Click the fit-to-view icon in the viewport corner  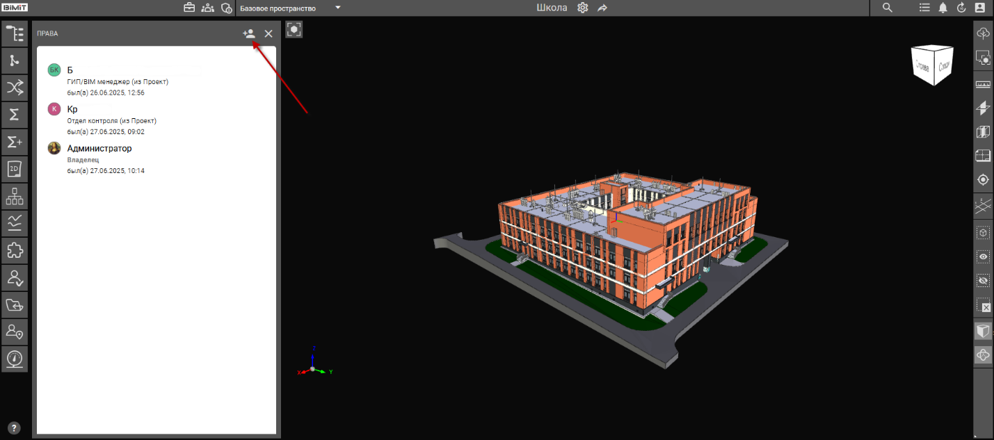(x=294, y=30)
